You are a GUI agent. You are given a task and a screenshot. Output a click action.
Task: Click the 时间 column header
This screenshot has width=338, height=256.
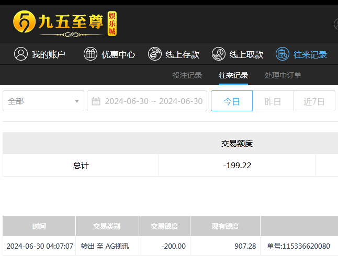39,226
